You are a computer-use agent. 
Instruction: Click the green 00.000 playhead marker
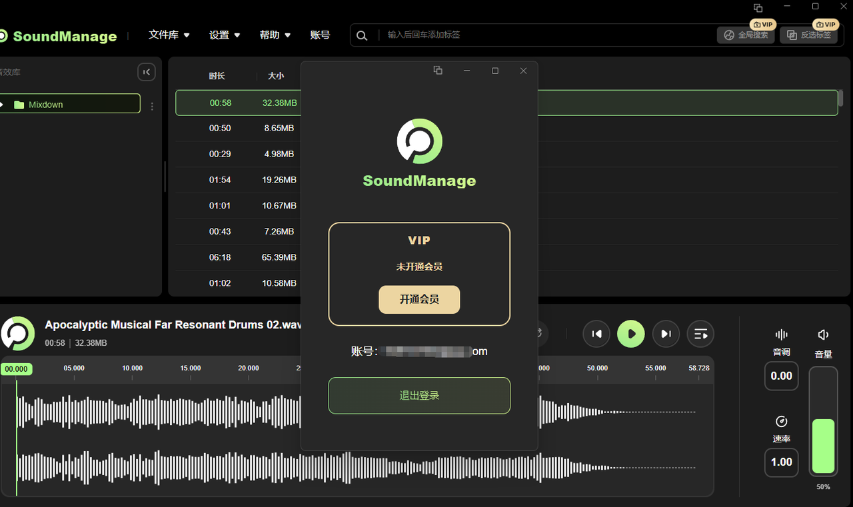click(x=17, y=369)
